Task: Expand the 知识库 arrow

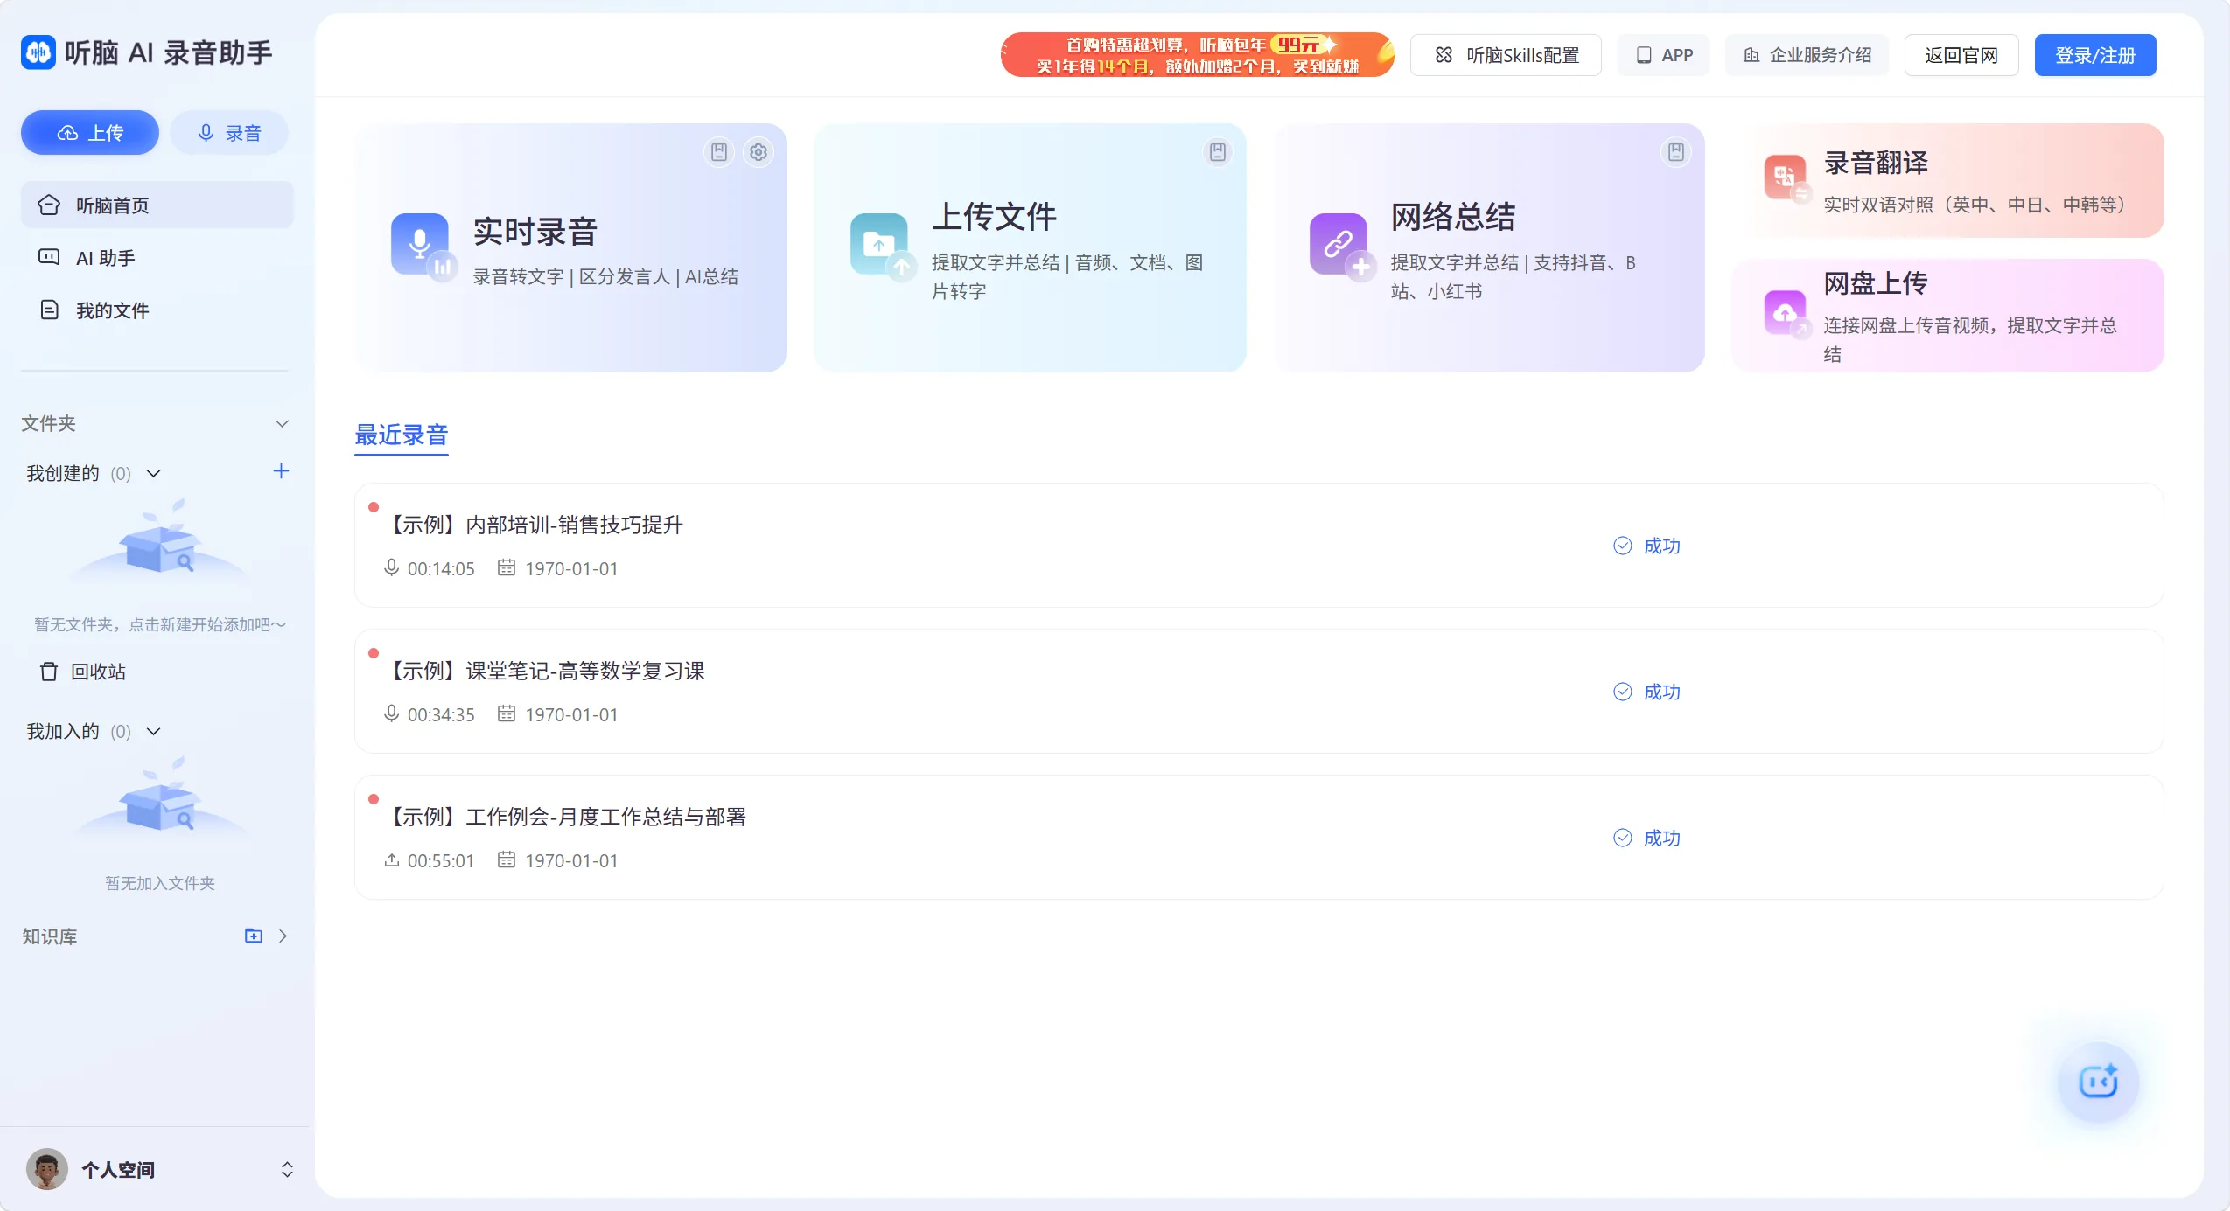Action: point(283,936)
